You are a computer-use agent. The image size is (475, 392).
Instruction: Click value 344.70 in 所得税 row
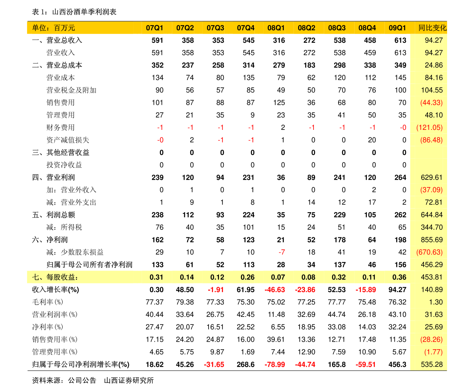(x=432, y=227)
